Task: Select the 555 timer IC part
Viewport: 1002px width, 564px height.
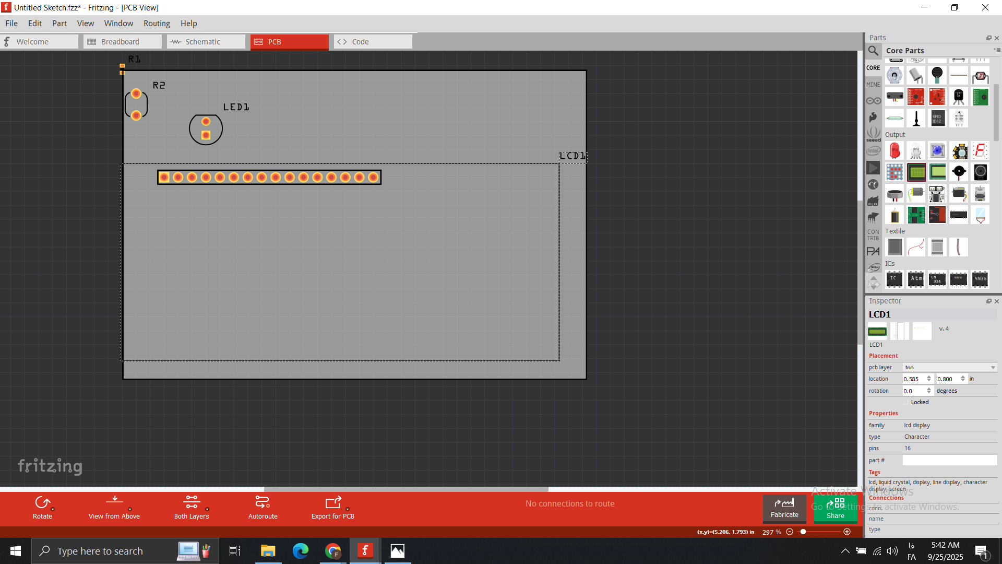Action: [x=959, y=279]
